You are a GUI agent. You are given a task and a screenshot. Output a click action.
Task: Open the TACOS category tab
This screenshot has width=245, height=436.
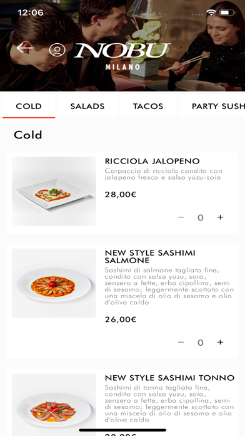(148, 106)
